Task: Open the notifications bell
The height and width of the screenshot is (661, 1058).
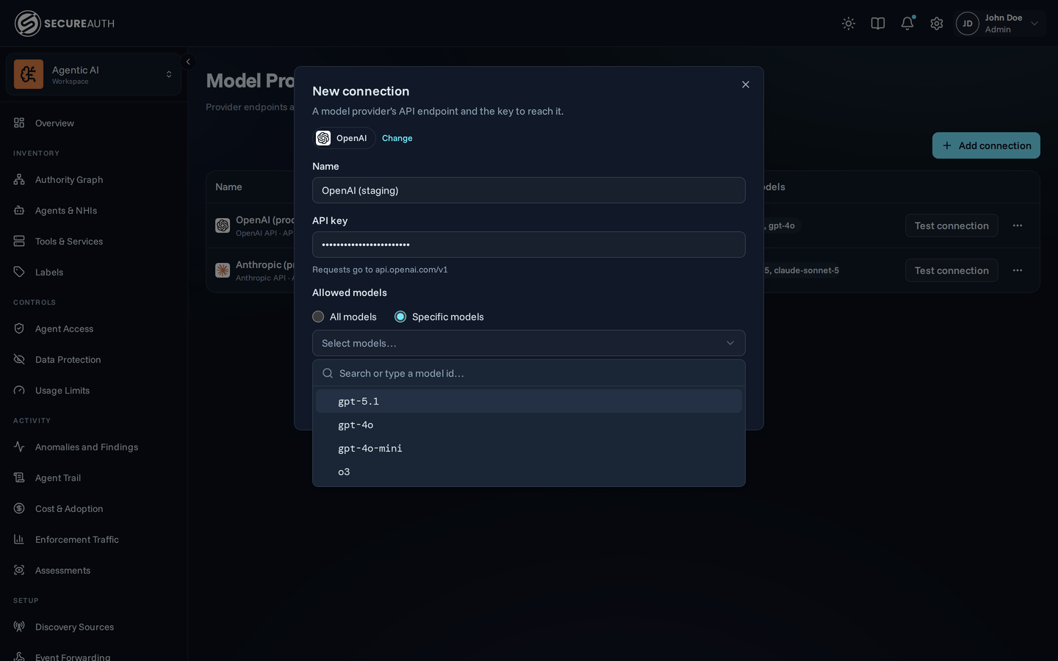Action: tap(907, 24)
